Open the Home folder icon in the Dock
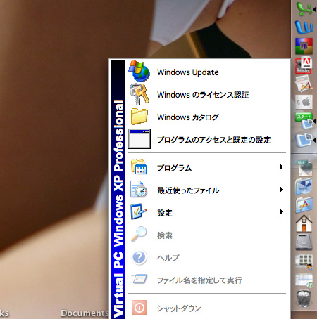Viewport: 317px width, 319px height. pyautogui.click(x=304, y=223)
